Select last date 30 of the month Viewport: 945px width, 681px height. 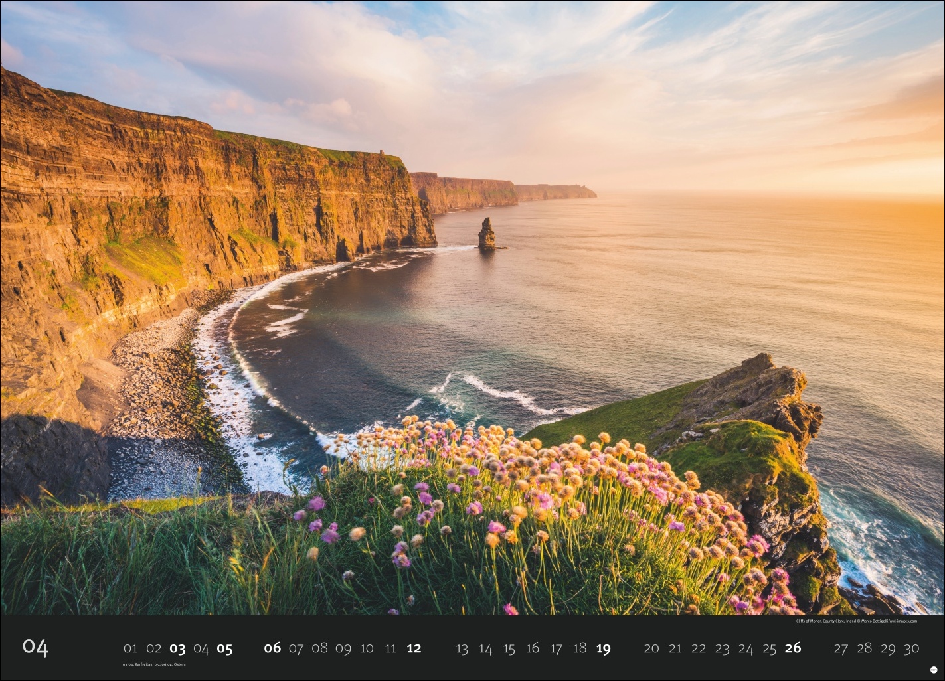(911, 648)
